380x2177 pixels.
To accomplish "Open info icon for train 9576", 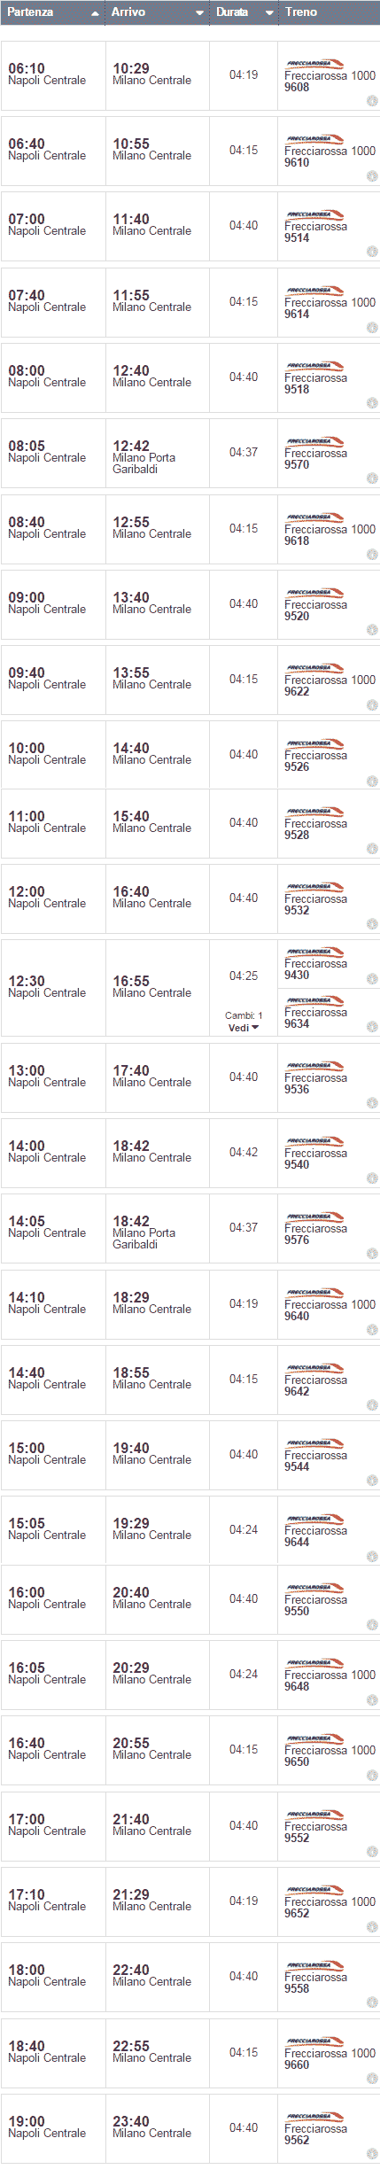I will click(372, 1254).
